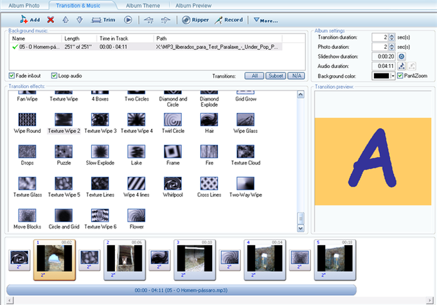Screen dimensions: 437x305
Task: Select the Texture Cloud transition
Action: [x=245, y=155]
